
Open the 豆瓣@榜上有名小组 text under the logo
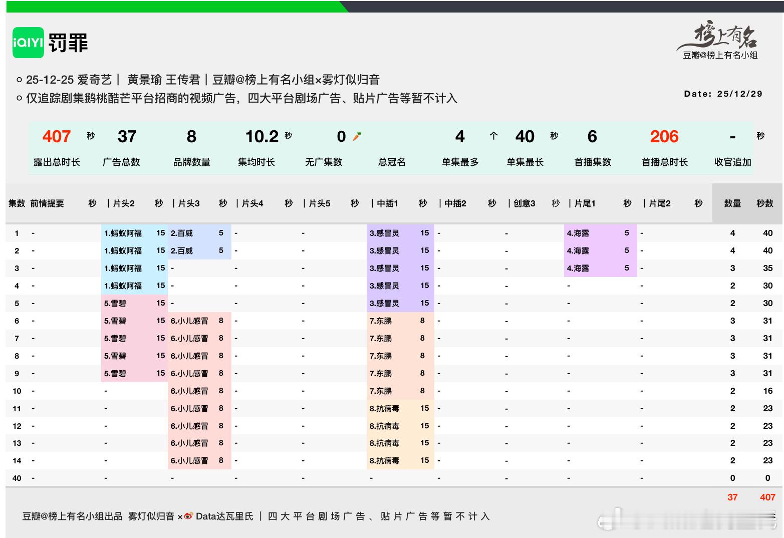720,56
